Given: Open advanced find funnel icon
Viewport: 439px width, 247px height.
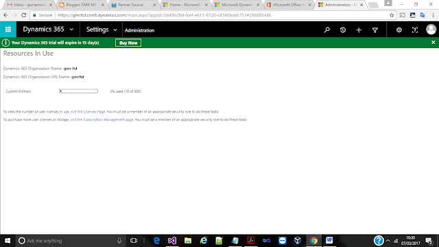Looking at the screenshot, I should (x=375, y=30).
